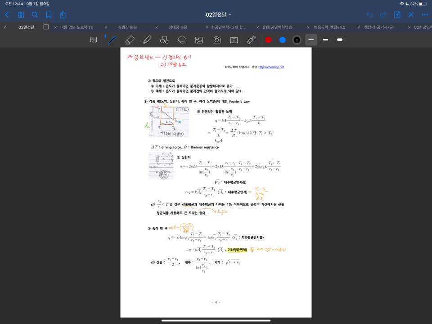Switch to the 화공열역학-교재 tab
The width and height of the screenshot is (432, 324).
[229, 27]
